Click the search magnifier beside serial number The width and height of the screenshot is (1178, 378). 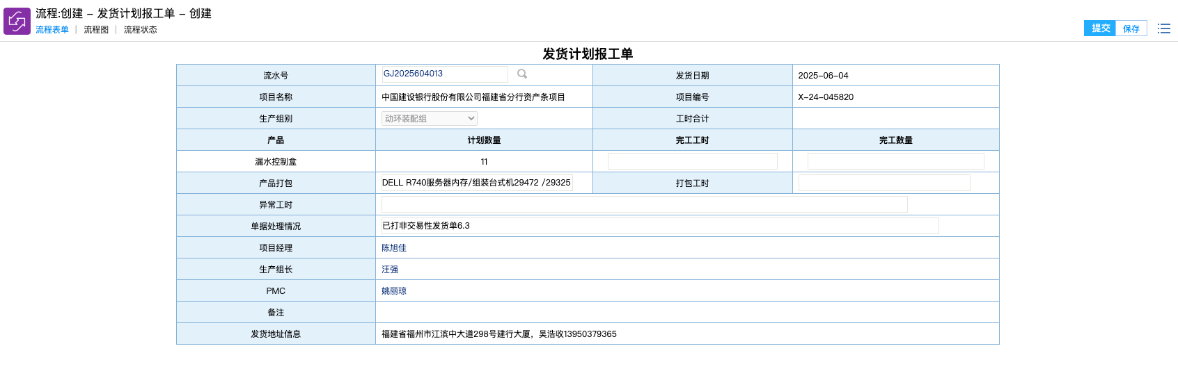(x=522, y=74)
